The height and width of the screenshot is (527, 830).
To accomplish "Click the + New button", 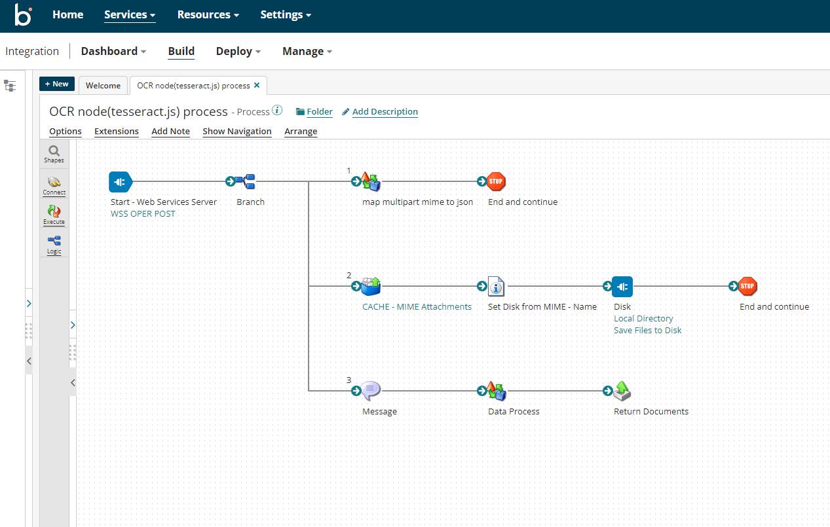I will (56, 84).
